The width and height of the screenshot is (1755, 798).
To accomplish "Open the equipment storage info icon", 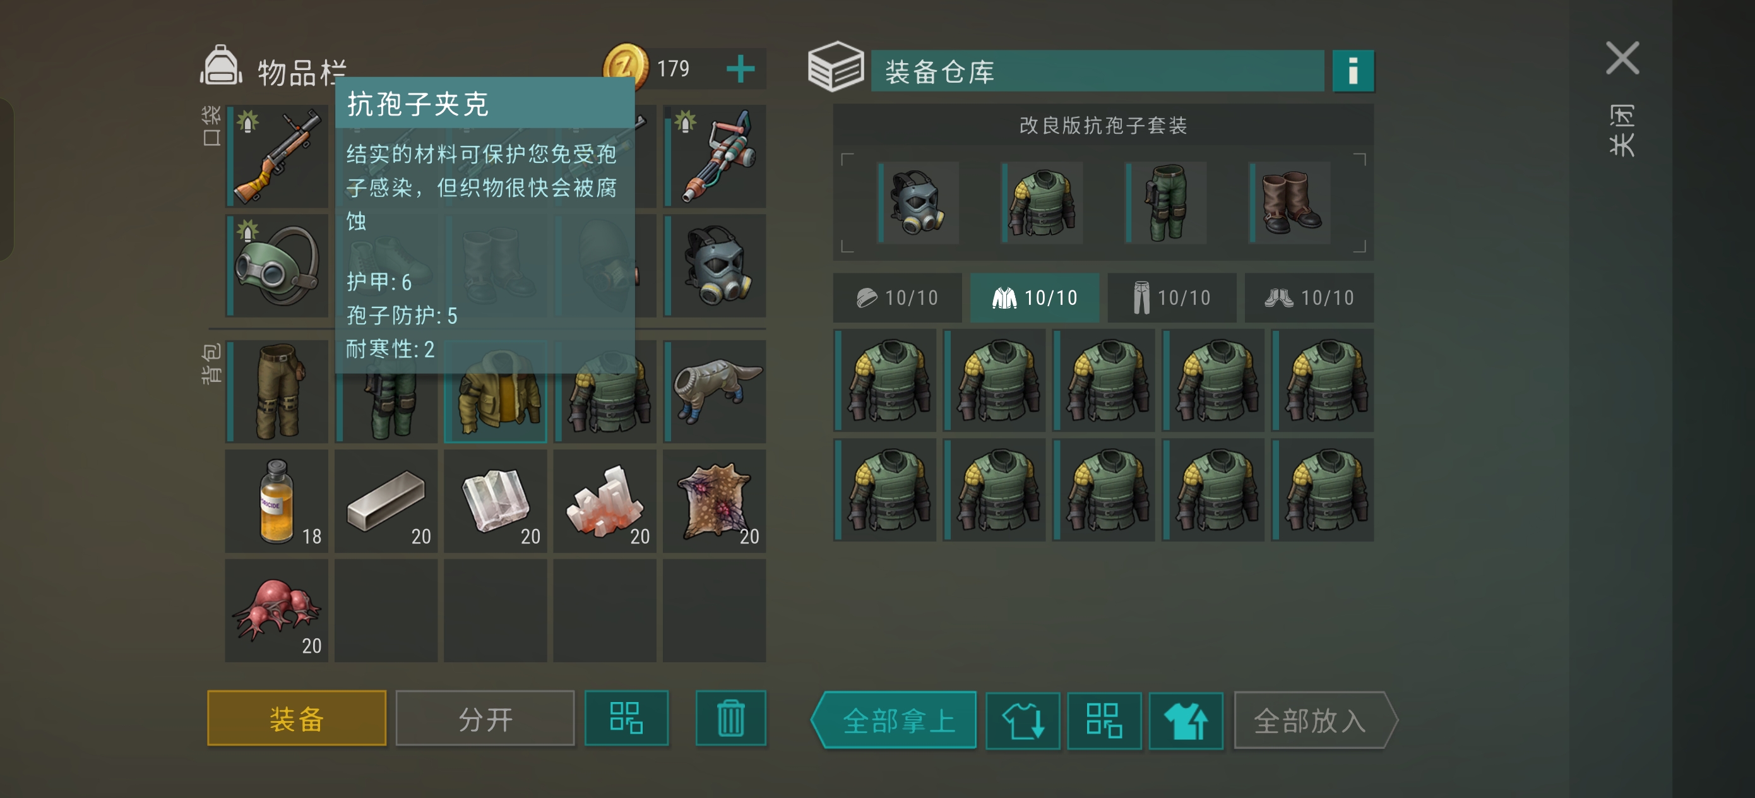I will (x=1352, y=71).
